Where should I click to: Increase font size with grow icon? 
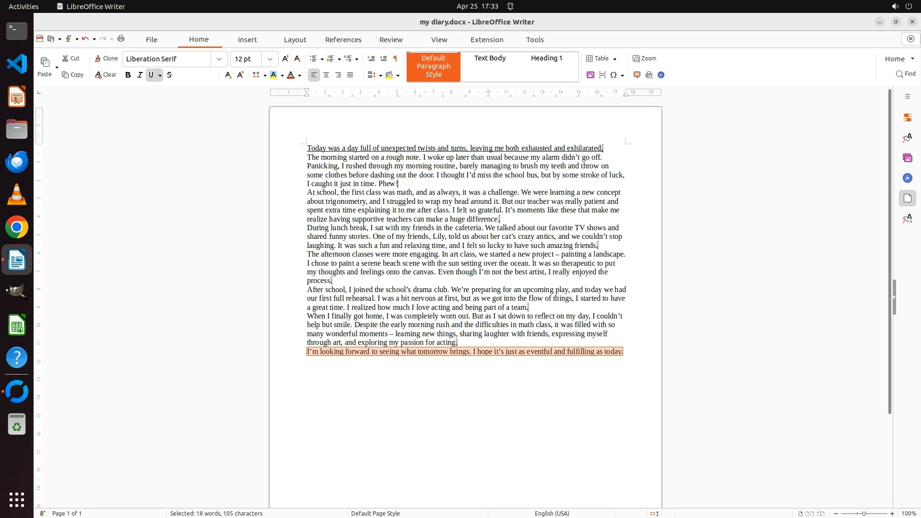point(285,59)
